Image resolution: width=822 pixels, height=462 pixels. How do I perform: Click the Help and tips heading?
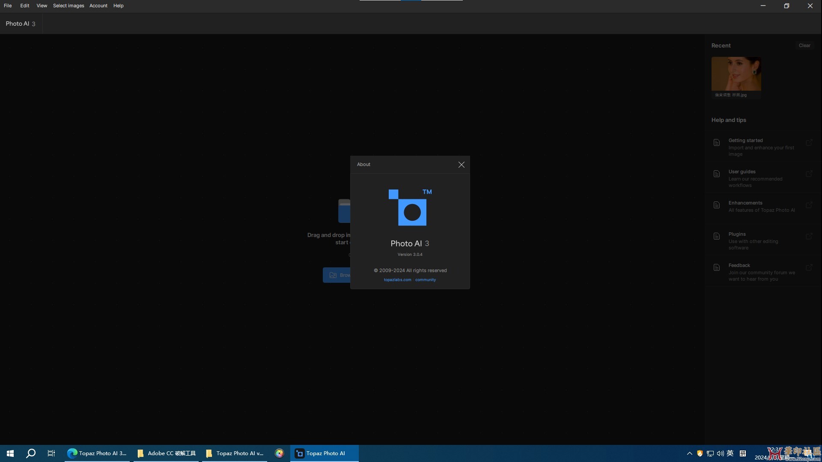729,120
